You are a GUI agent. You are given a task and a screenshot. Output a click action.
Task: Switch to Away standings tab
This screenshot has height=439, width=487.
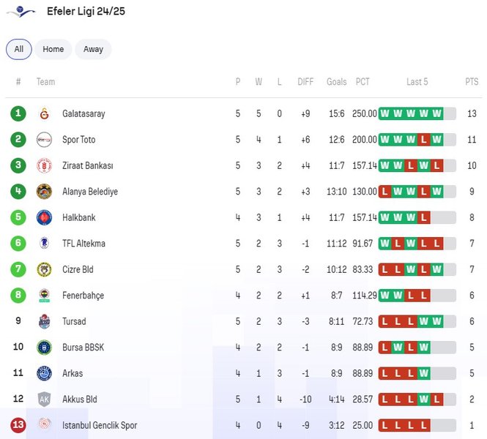(x=93, y=49)
